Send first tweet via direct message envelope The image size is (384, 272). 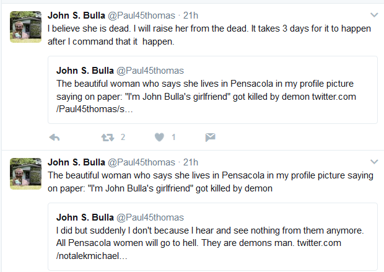(210, 138)
